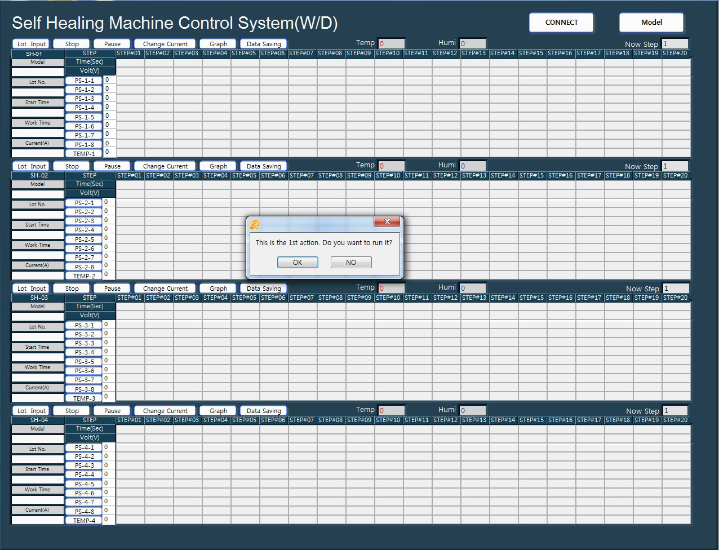This screenshot has height=550, width=719.
Task: Click the PS-4-8 channel button
Action: point(85,512)
